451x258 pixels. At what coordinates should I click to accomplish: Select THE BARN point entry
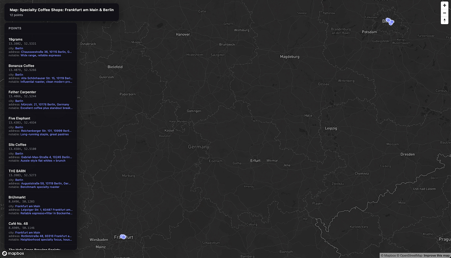41,178
